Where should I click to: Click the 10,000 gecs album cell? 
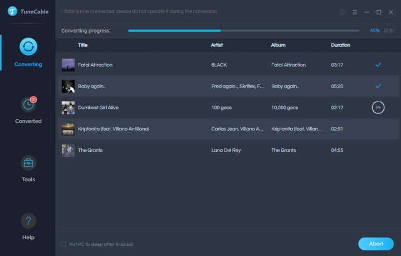(285, 108)
